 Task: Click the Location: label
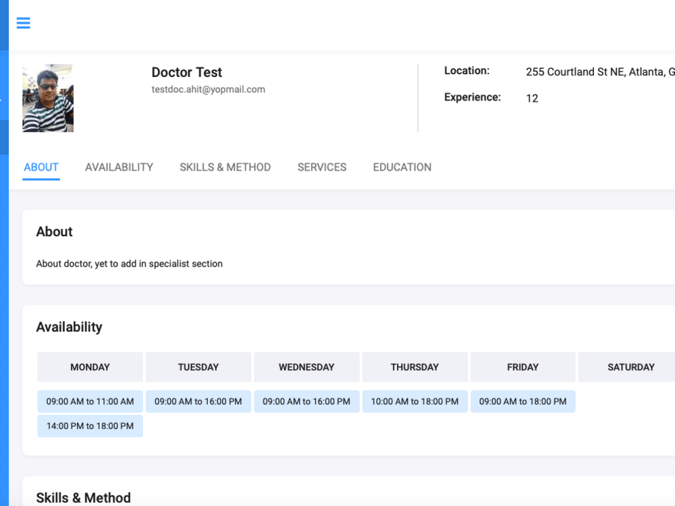[x=467, y=71]
